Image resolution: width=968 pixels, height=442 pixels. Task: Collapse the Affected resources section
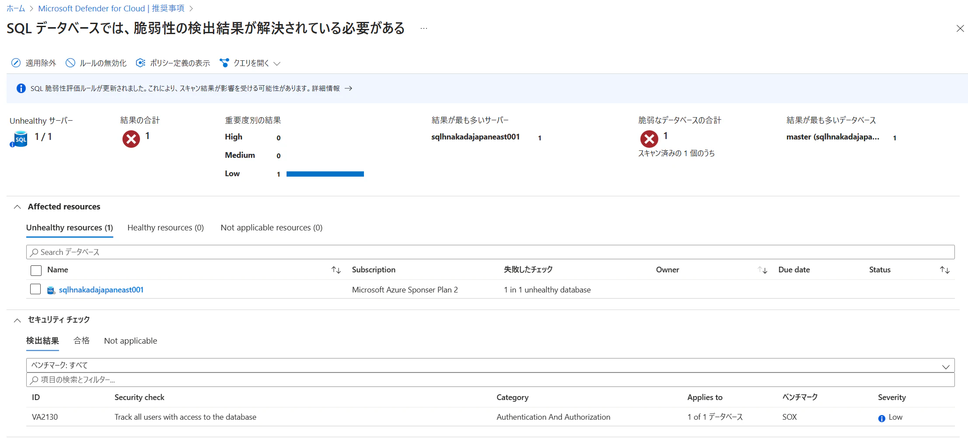coord(17,207)
